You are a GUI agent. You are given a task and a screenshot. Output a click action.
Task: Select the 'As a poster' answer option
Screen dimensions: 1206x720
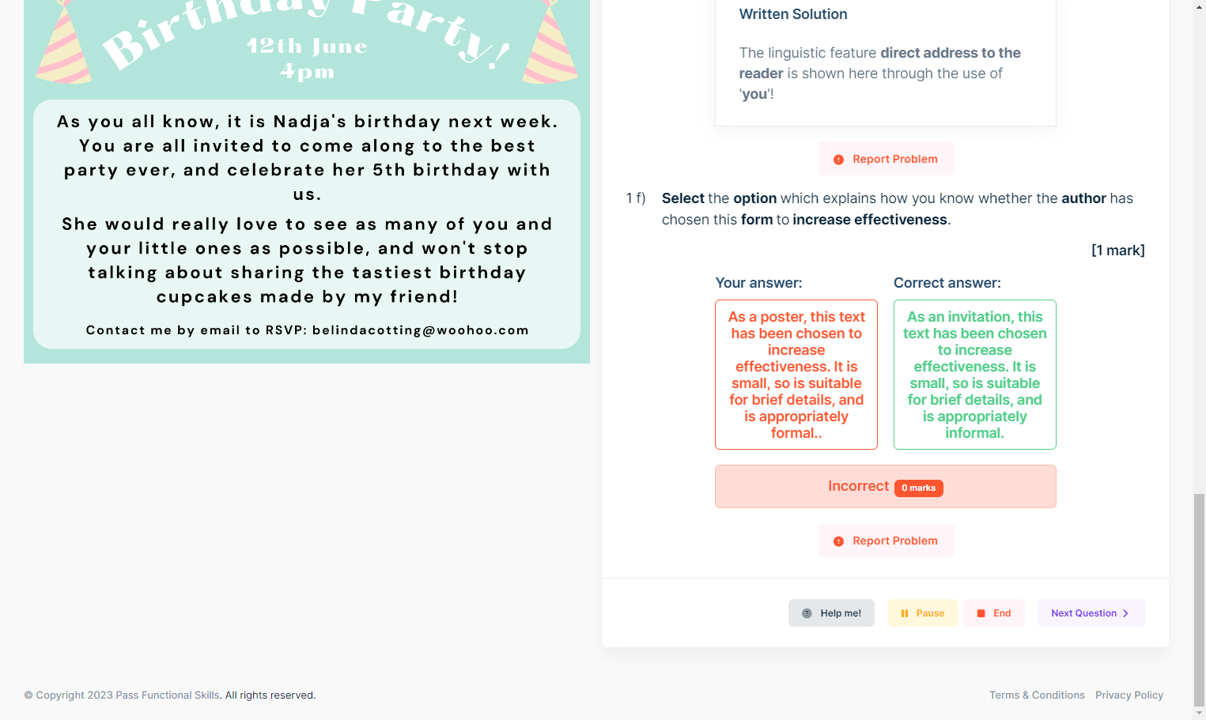(796, 375)
